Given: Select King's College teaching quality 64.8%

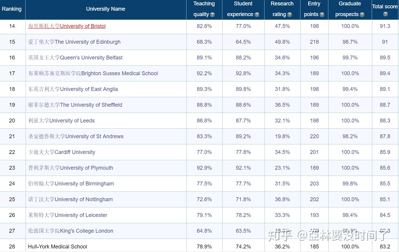Looking at the screenshot, I should point(204,231).
